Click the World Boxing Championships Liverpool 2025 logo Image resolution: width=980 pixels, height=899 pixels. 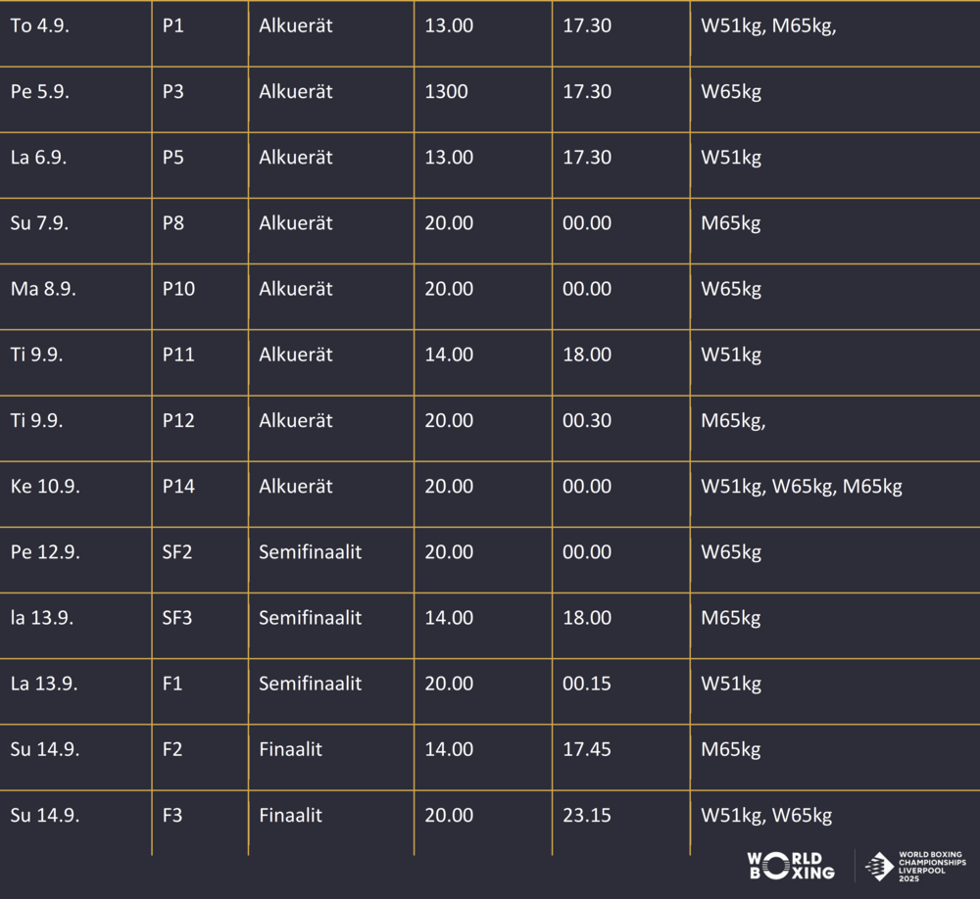tap(915, 866)
